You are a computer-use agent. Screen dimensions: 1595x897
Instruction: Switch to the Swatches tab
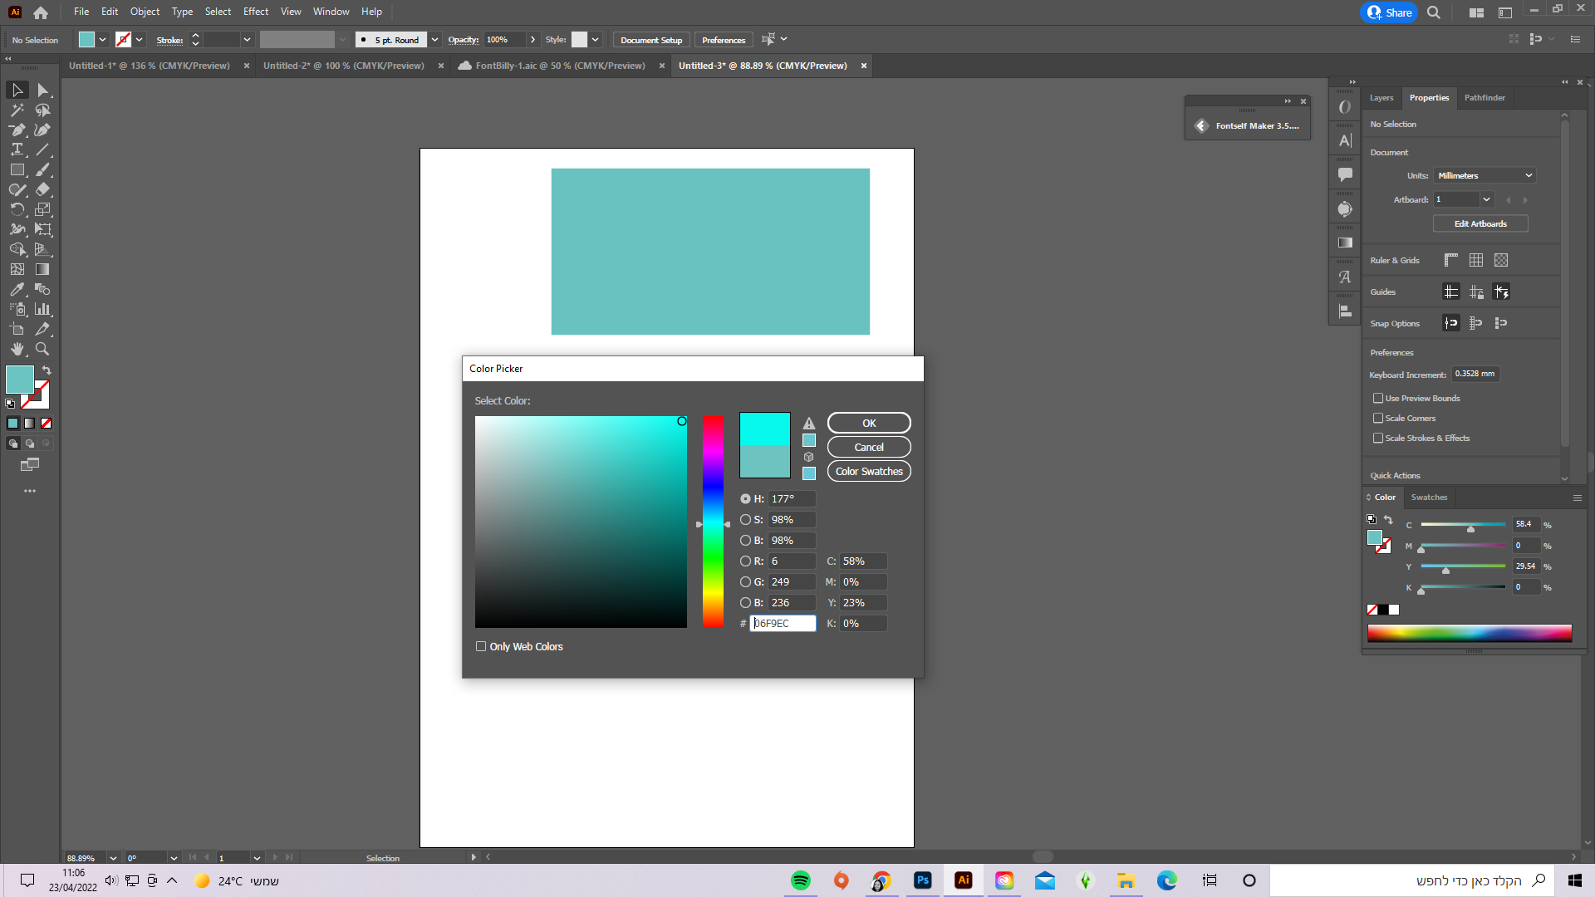[x=1429, y=497]
